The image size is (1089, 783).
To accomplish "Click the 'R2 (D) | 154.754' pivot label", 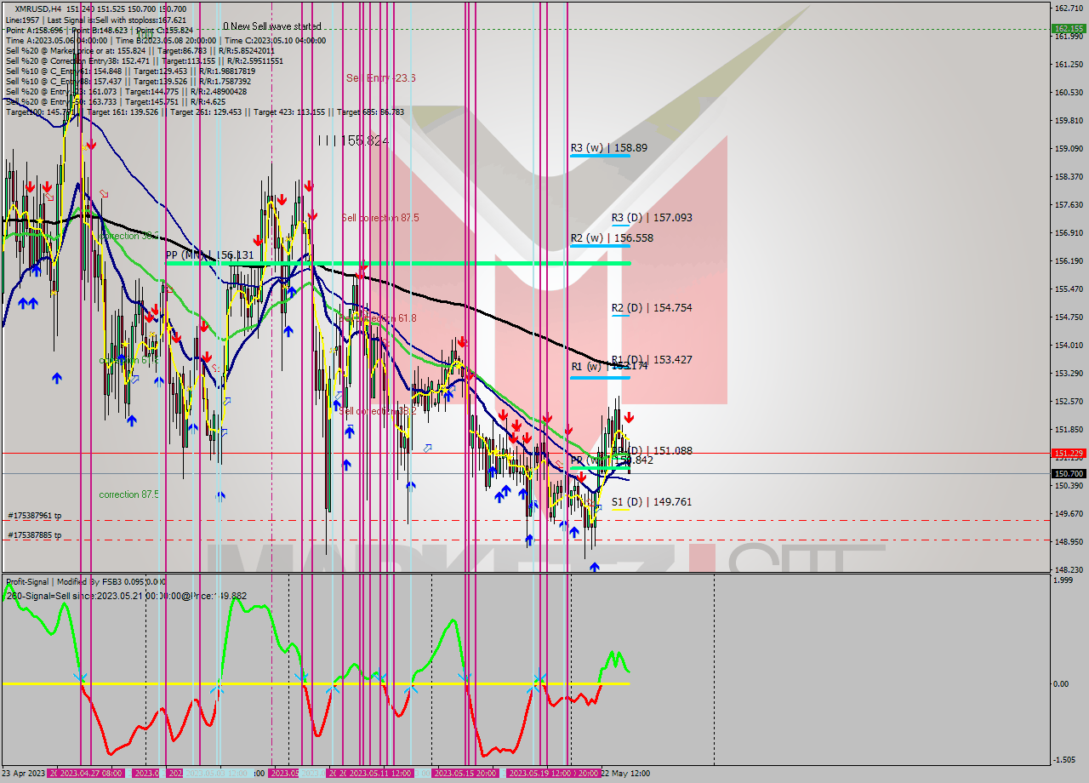I will (x=652, y=307).
